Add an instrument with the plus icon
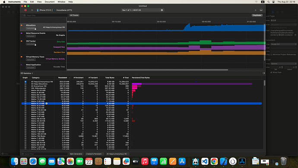Image resolution: width=298 pixels, height=168 pixels. point(255,10)
